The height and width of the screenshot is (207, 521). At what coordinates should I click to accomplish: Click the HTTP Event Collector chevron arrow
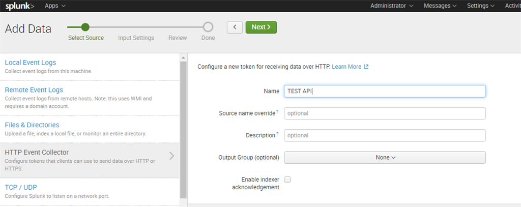pyautogui.click(x=171, y=156)
